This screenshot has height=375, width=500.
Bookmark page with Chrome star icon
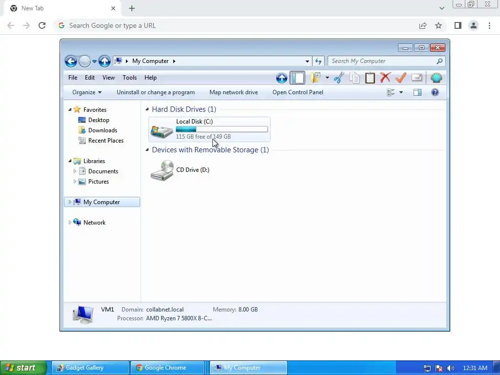click(438, 25)
